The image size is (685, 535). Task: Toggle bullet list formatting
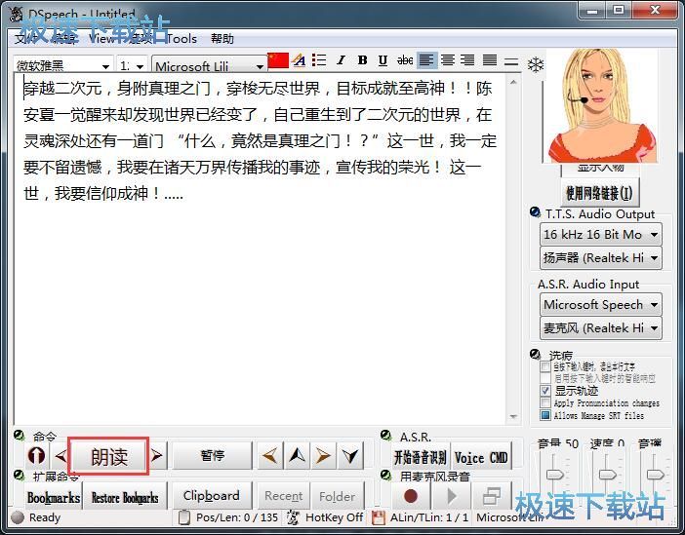[x=319, y=60]
